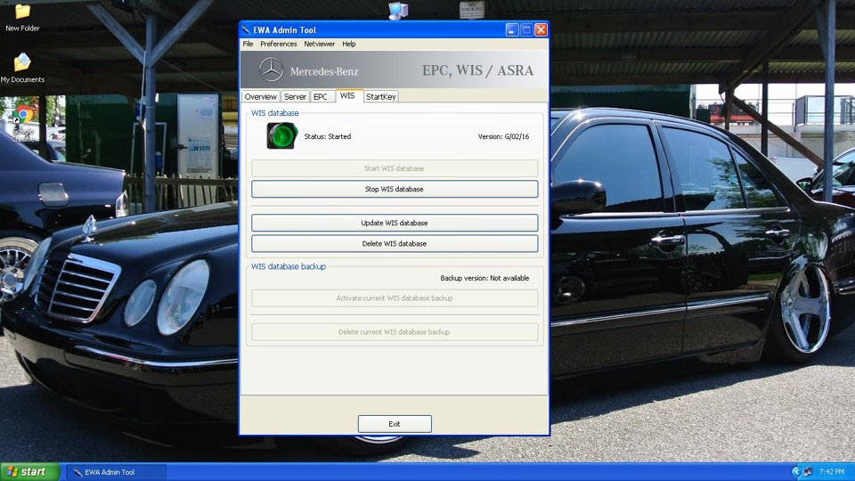855x481 pixels.
Task: Click Delete current WIS database backup
Action: pyautogui.click(x=395, y=332)
